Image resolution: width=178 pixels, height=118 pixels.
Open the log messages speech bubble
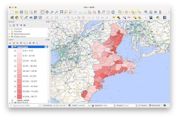click(x=165, y=105)
